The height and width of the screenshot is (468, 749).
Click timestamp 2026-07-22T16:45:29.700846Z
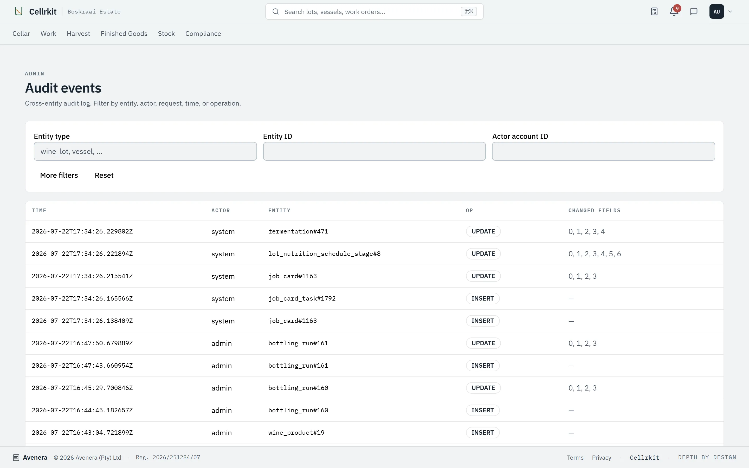pos(82,388)
